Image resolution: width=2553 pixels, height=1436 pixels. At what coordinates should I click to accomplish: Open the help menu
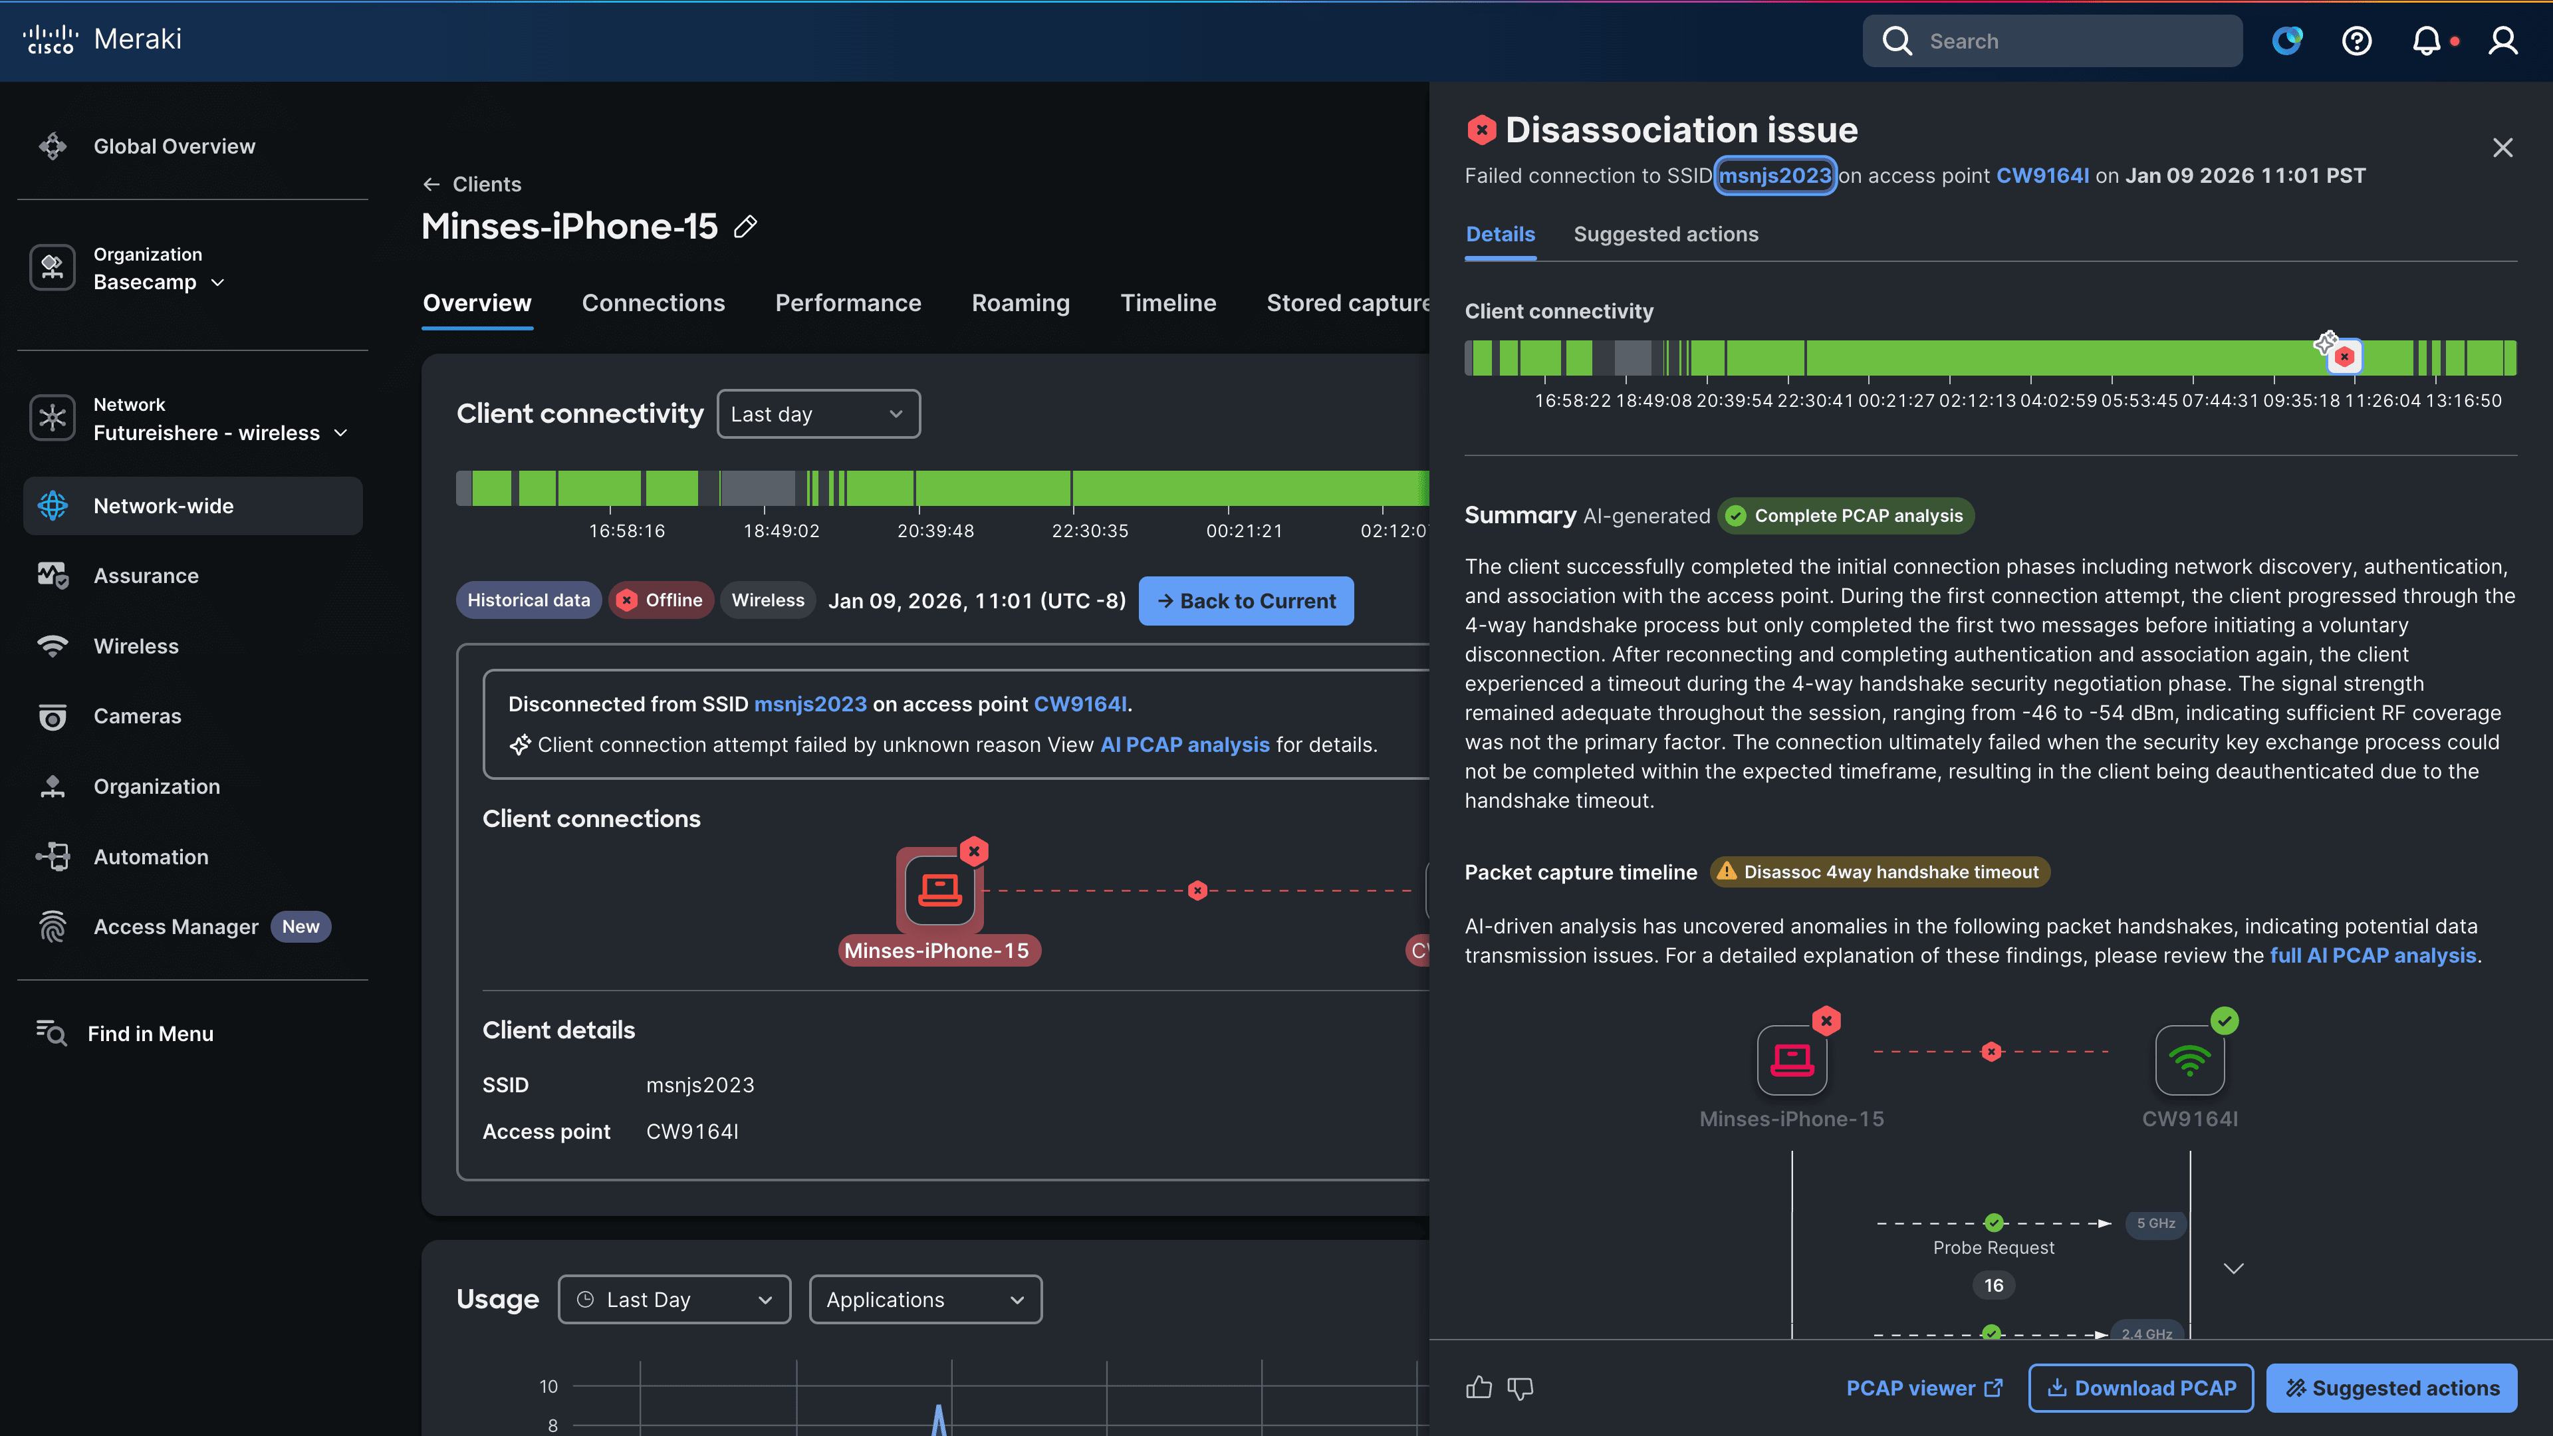pyautogui.click(x=2357, y=41)
